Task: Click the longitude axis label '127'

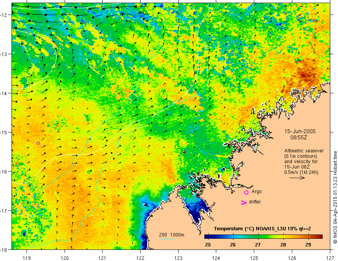Action: pyautogui.click(x=330, y=258)
